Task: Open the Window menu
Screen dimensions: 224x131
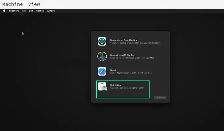Action: [51, 11]
